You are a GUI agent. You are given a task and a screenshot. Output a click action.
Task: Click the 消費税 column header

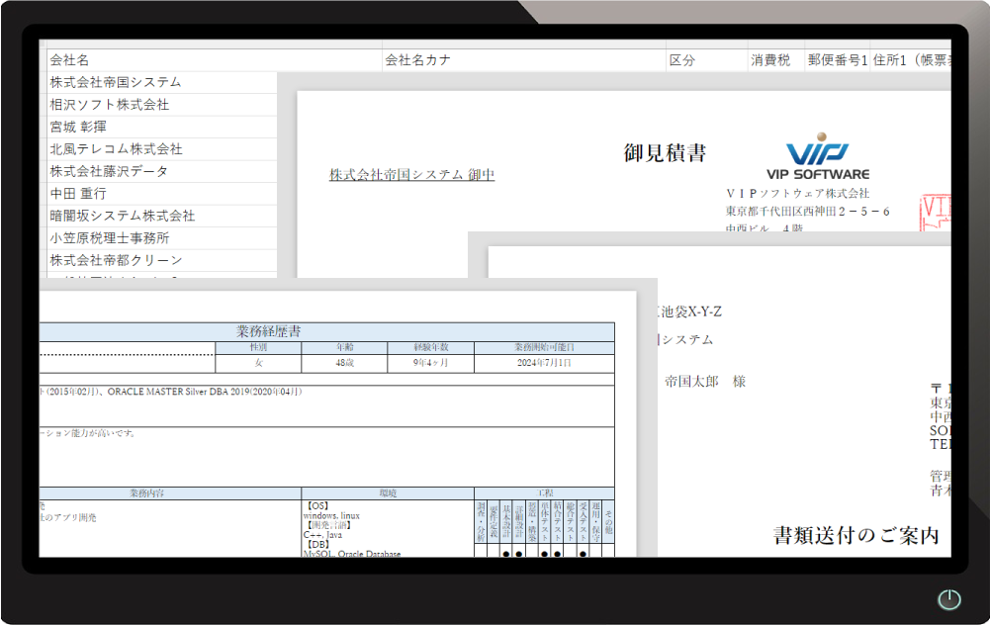(765, 57)
